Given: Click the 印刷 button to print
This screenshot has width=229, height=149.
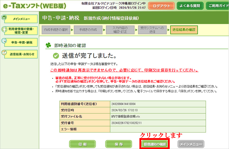Looking at the screenshot, I should 82,144.
